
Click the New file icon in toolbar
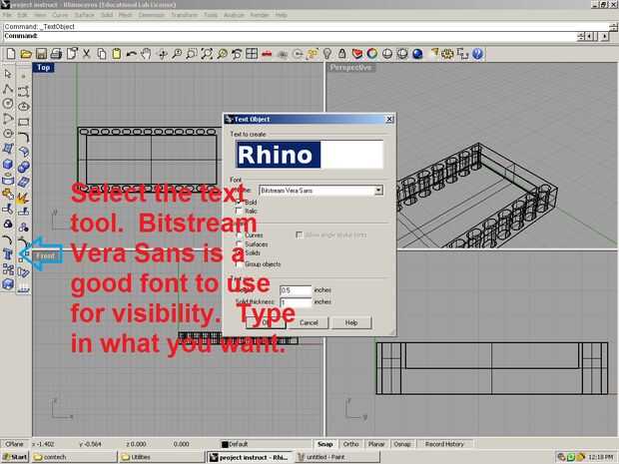click(x=11, y=54)
